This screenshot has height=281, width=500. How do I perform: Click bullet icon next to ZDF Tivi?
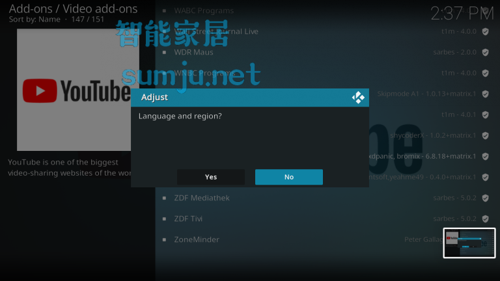164,219
